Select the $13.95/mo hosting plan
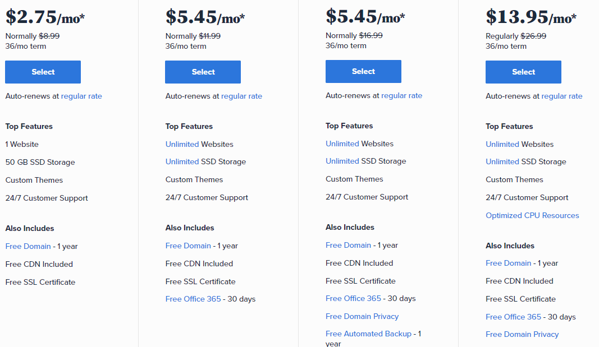The image size is (599, 347). (523, 72)
